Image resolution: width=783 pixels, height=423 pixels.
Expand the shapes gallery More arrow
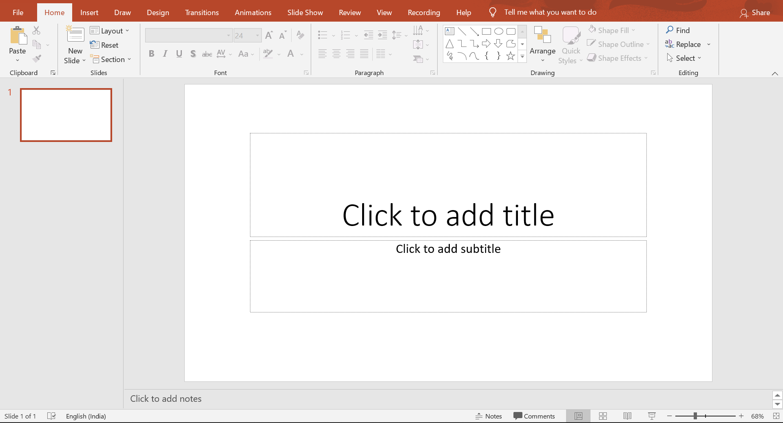(x=522, y=57)
